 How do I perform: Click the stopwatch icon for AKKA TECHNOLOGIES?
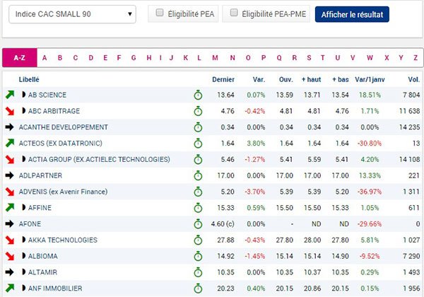(x=198, y=240)
